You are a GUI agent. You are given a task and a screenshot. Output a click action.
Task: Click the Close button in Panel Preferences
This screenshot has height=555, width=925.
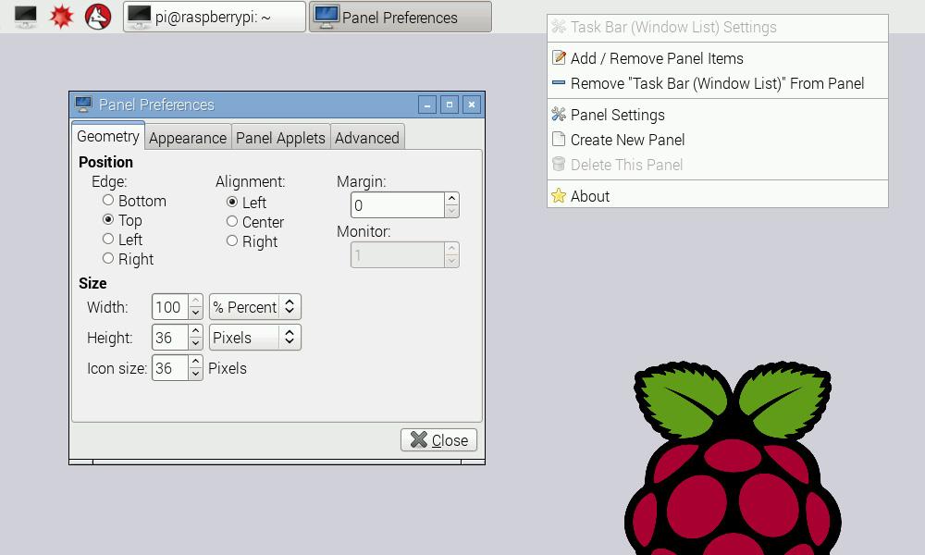438,439
